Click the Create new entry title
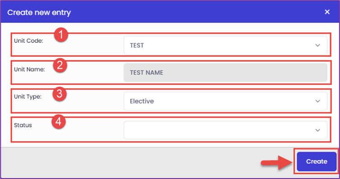This screenshot has width=340, height=179. point(39,13)
